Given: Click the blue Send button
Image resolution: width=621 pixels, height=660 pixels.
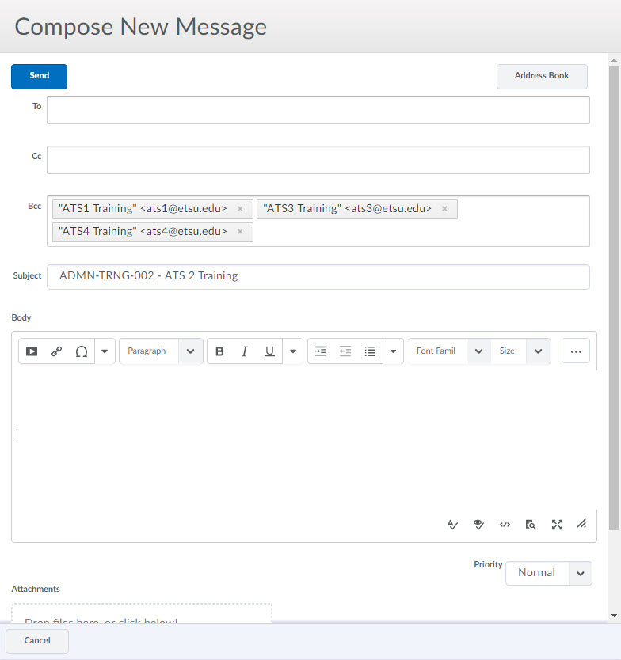Looking at the screenshot, I should point(39,76).
